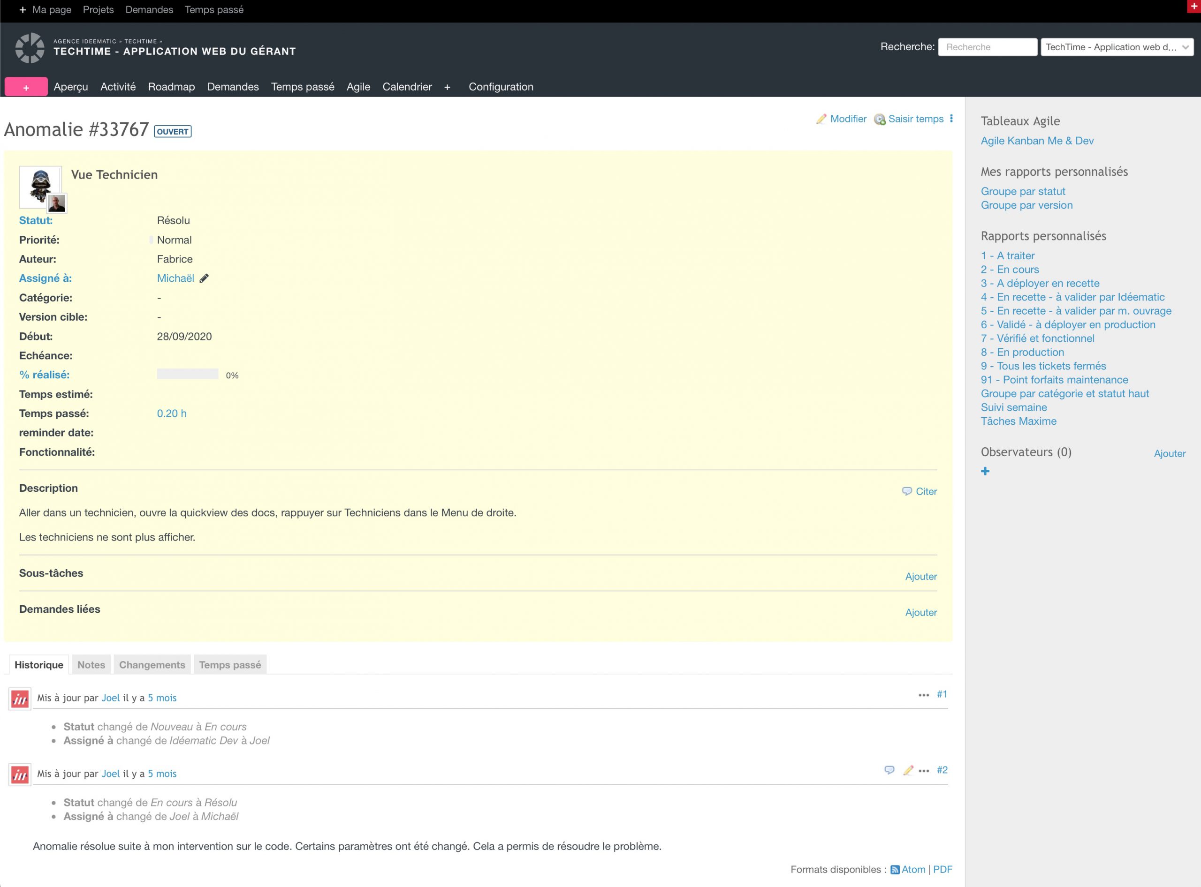Click the three-dot menu icon on entry #1

[x=924, y=694]
